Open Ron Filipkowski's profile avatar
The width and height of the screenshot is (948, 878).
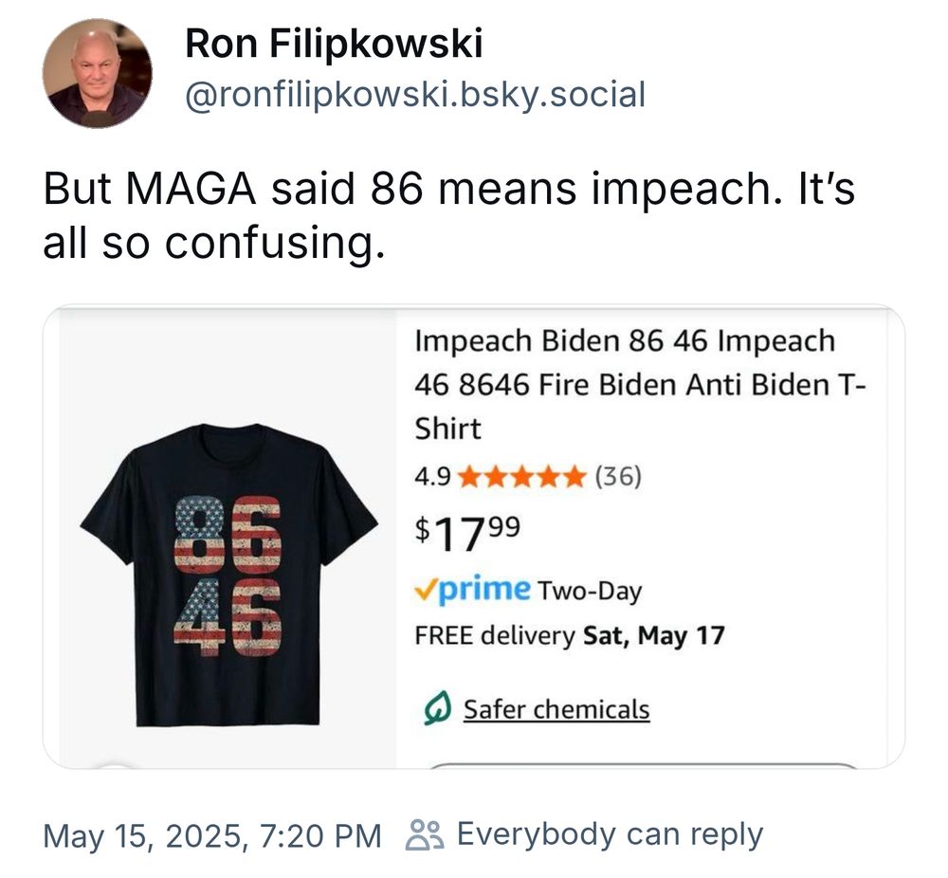pyautogui.click(x=97, y=73)
